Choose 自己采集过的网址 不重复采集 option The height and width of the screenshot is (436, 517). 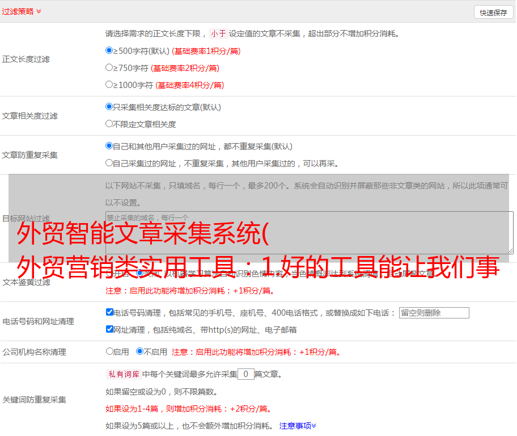[109, 162]
